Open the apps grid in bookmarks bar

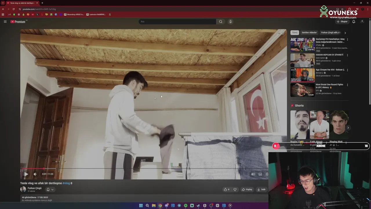pos(3,15)
